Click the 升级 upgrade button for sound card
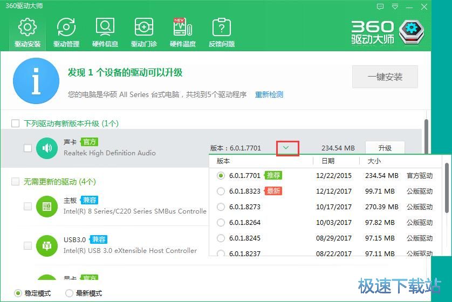This screenshot has height=302, width=452. click(x=385, y=148)
